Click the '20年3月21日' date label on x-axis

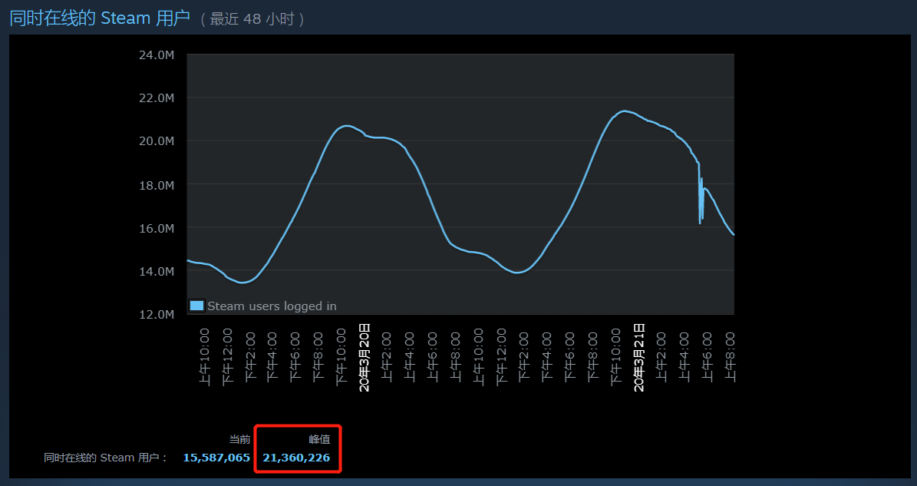pos(639,357)
